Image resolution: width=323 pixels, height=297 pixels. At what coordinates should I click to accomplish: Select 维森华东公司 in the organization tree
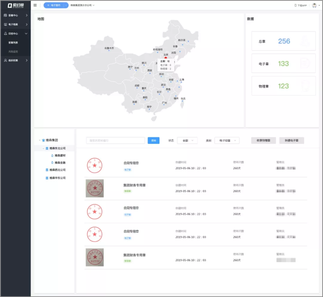(x=57, y=178)
